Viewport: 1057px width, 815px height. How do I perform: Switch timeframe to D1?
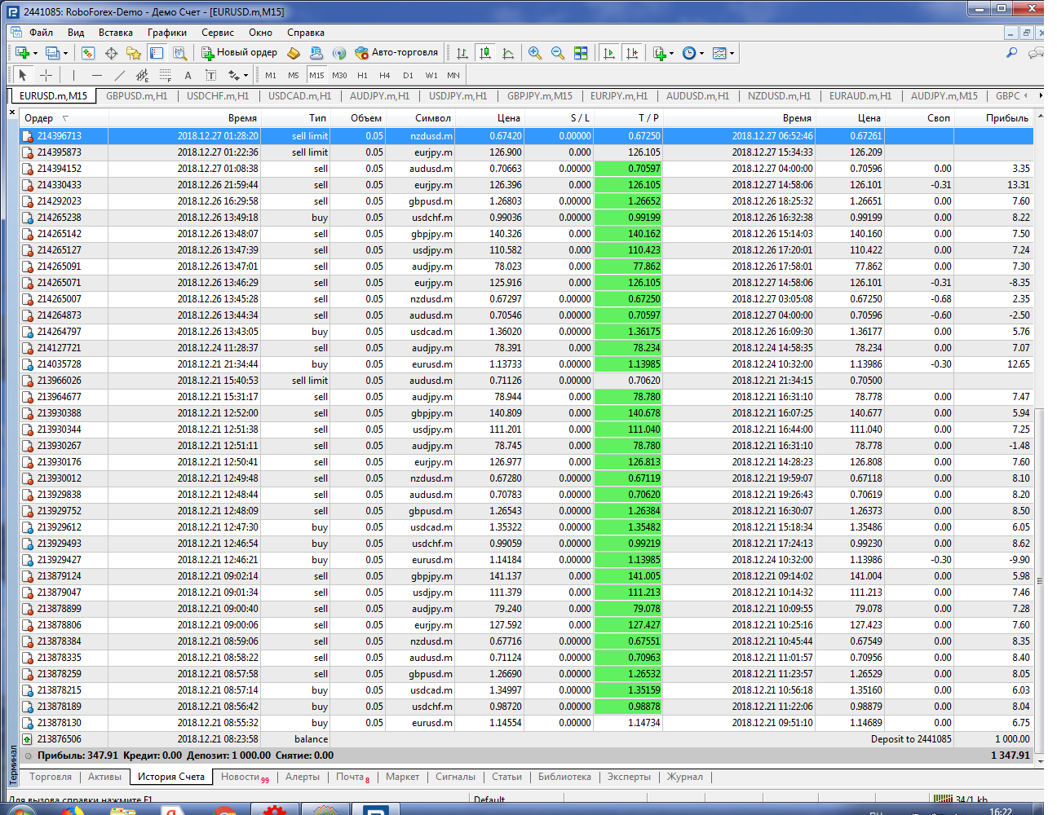[408, 75]
